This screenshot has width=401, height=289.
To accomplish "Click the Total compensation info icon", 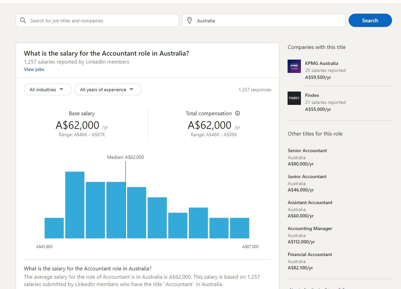I will click(238, 113).
